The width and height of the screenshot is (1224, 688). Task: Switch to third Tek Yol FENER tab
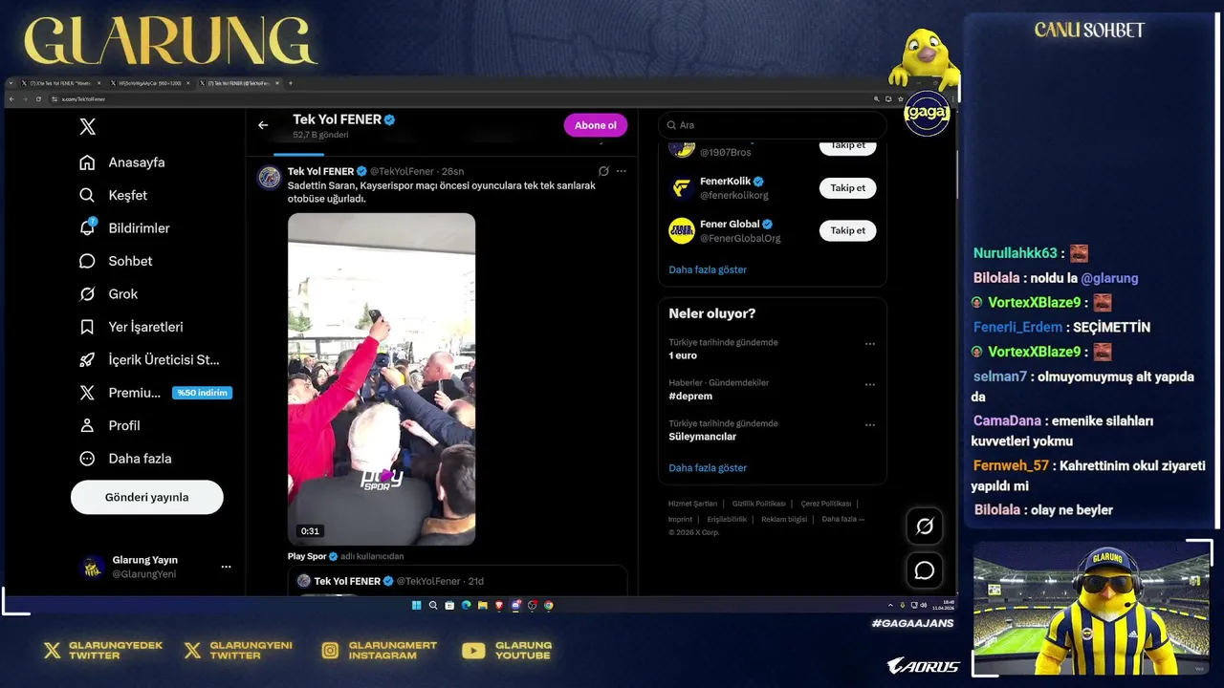(240, 83)
